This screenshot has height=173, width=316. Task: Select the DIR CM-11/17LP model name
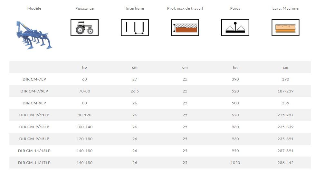point(34,163)
